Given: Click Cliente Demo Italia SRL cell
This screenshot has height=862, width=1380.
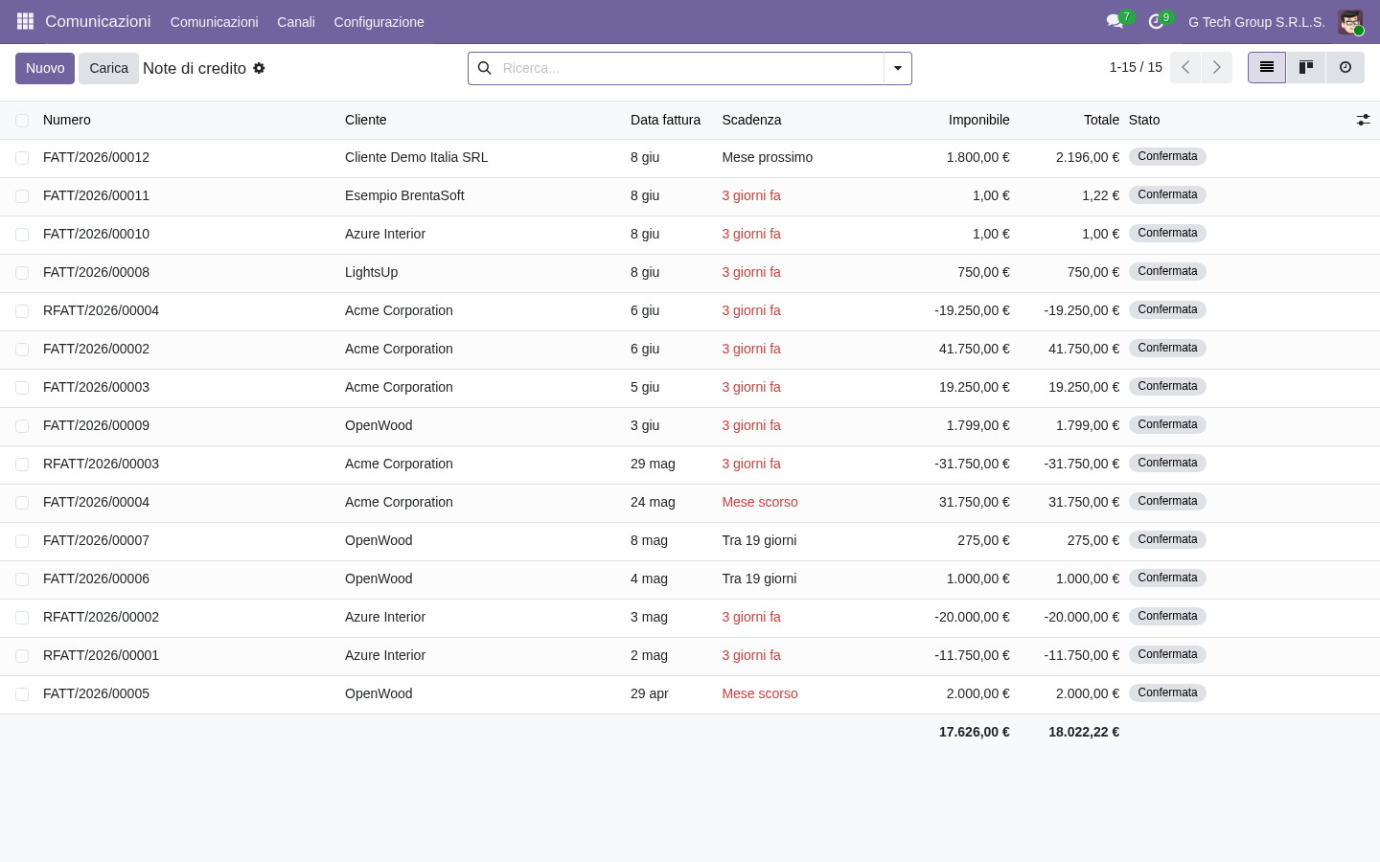Looking at the screenshot, I should coord(416,157).
